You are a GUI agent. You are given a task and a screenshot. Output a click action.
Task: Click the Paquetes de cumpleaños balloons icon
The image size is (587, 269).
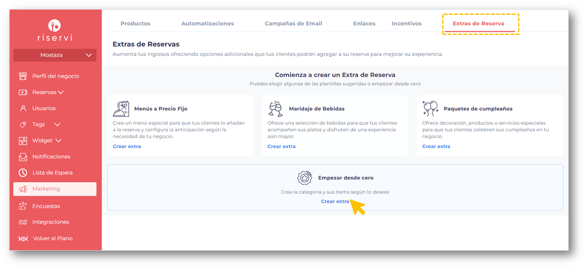pos(430,109)
